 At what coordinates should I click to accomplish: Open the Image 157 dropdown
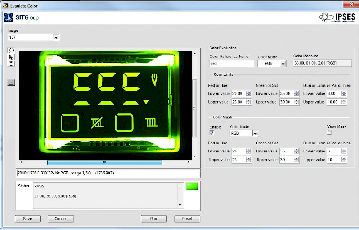pos(56,37)
